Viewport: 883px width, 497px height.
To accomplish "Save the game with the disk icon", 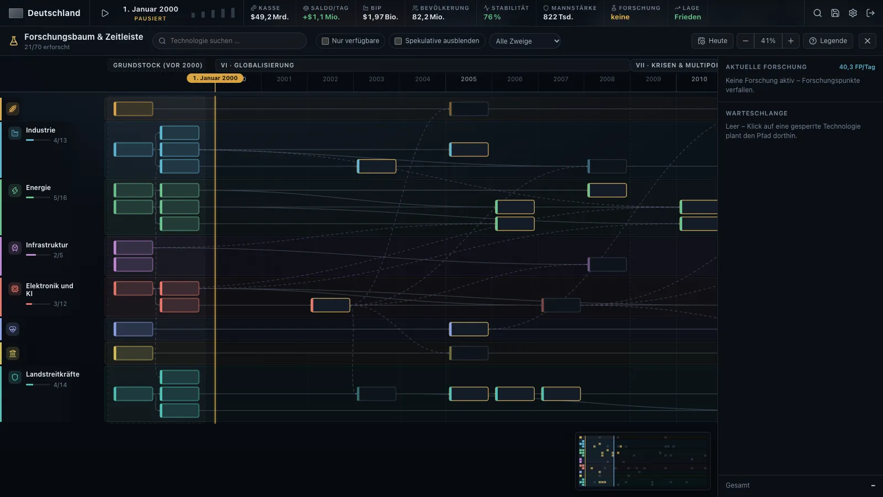I will 835,13.
